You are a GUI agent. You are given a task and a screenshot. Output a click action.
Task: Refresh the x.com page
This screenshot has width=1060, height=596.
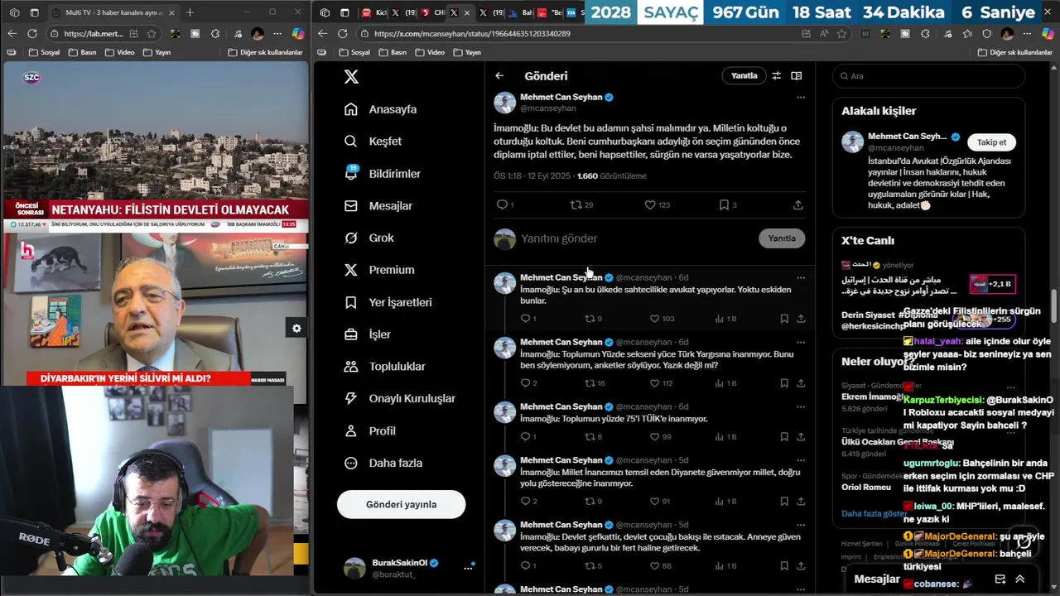343,34
